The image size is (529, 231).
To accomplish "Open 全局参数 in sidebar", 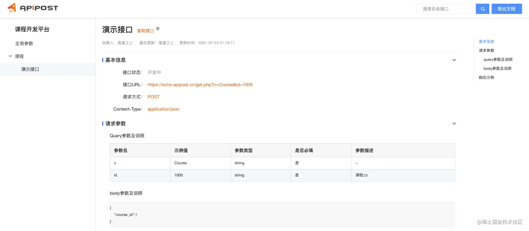I will (24, 43).
